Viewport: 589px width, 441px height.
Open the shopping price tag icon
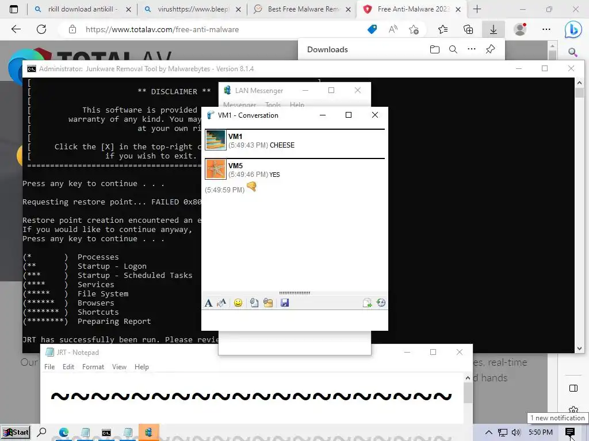[372, 29]
